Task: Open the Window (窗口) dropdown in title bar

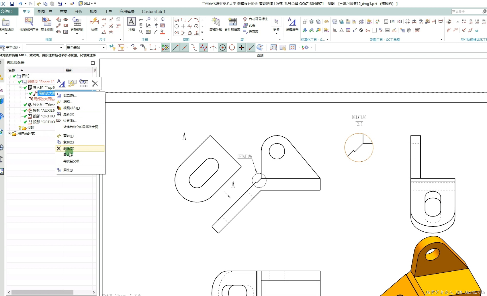Action: (87, 3)
